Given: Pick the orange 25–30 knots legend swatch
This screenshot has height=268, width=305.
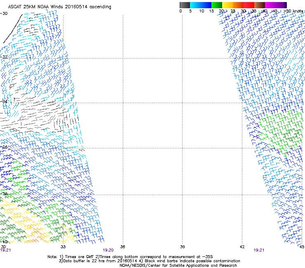Looking at the screenshot, I should coord(238,5).
